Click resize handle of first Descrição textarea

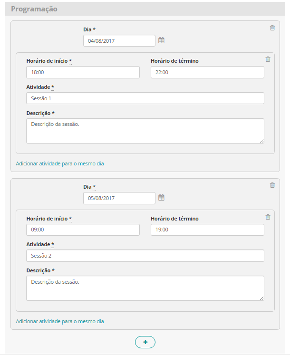(261, 141)
